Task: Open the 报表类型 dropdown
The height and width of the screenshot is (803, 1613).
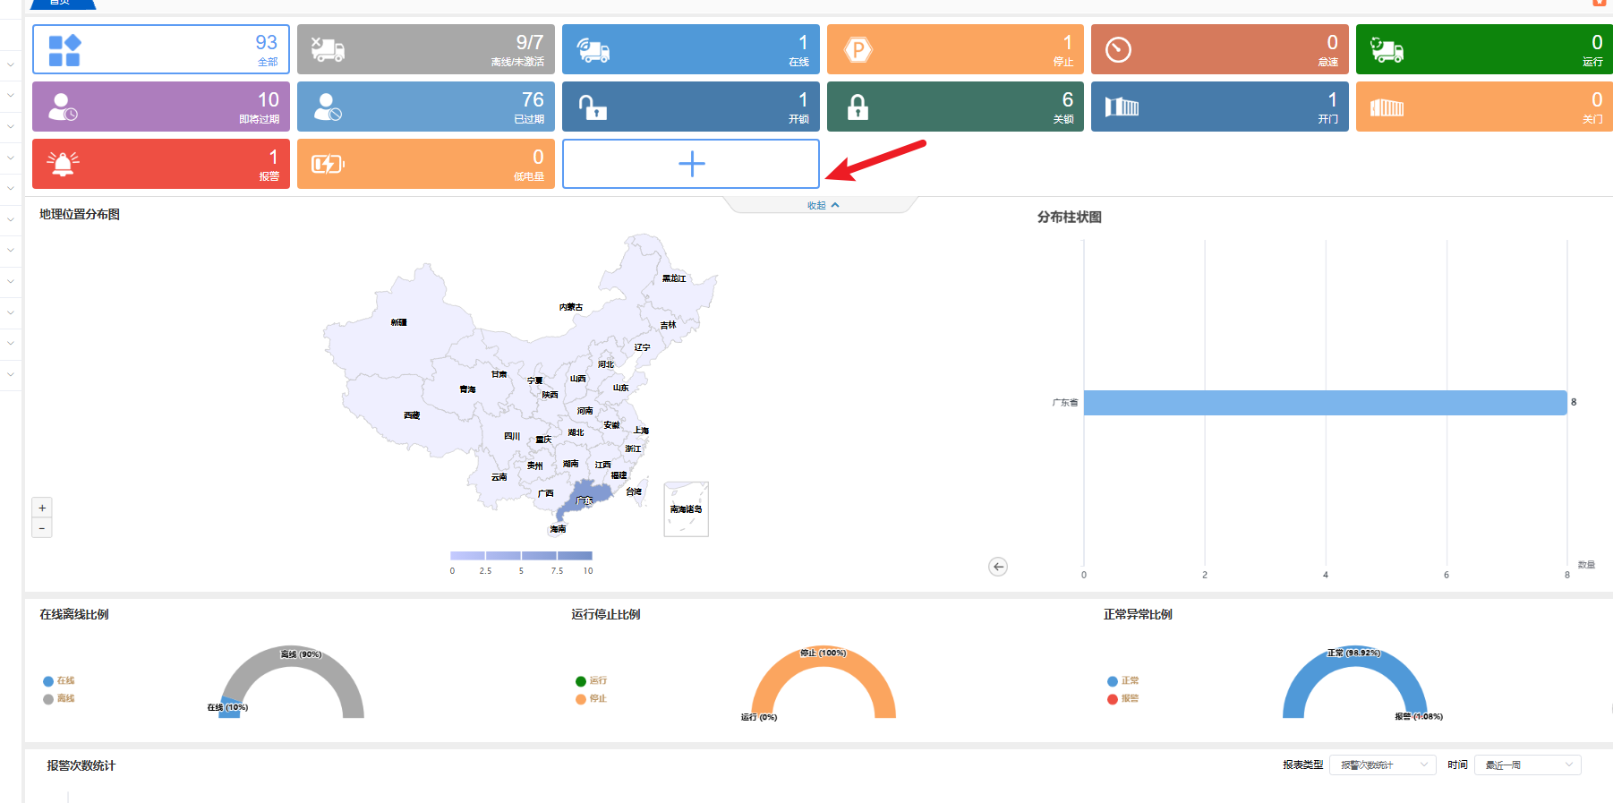Action: tap(1382, 765)
